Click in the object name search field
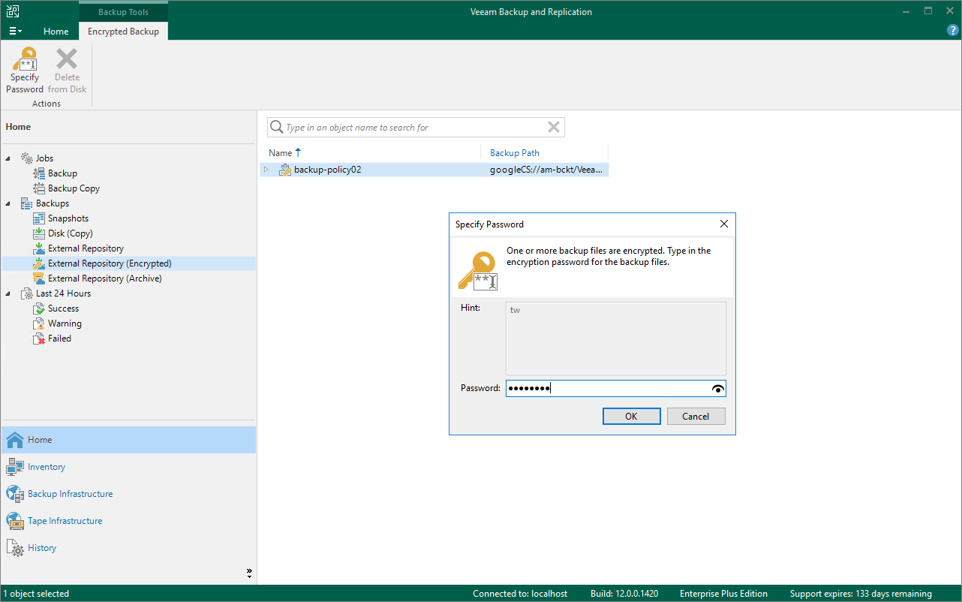Screen dimensions: 962x602 415,128
